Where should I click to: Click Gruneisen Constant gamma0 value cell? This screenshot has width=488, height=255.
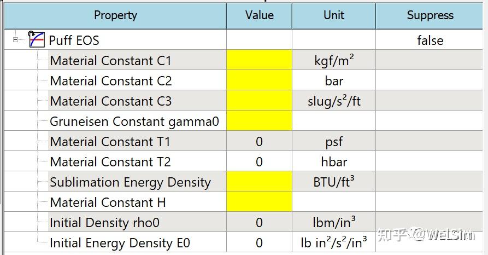pos(259,121)
